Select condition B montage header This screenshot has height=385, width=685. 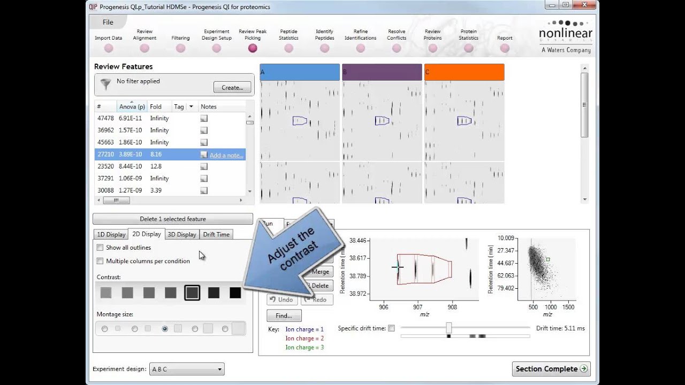click(x=382, y=72)
